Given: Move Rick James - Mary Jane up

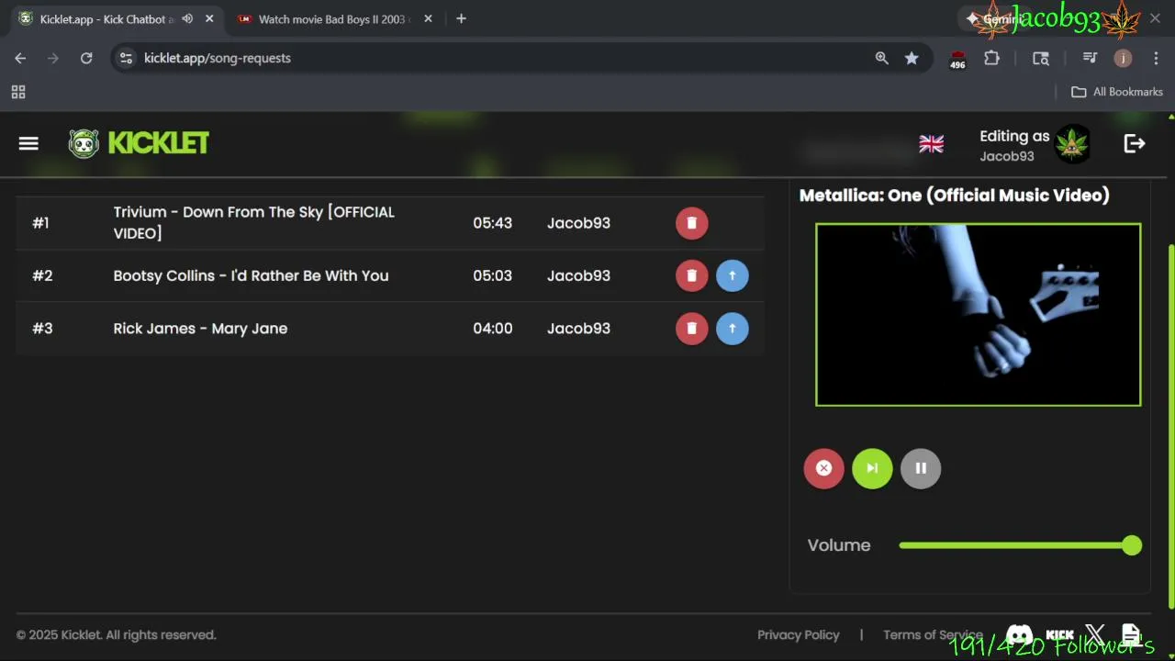Looking at the screenshot, I should tap(733, 329).
